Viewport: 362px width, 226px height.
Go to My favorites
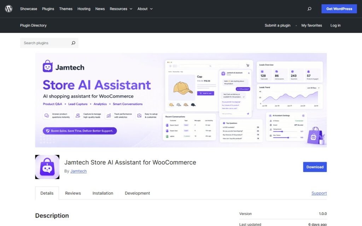point(311,25)
